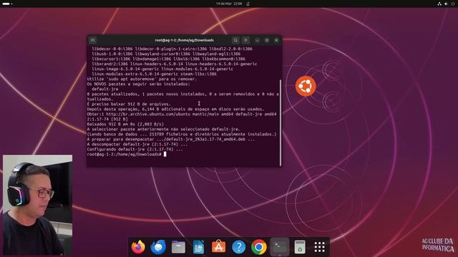Image resolution: width=458 pixels, height=257 pixels.
Task: Click the network icon in top bar
Action: (439, 4)
